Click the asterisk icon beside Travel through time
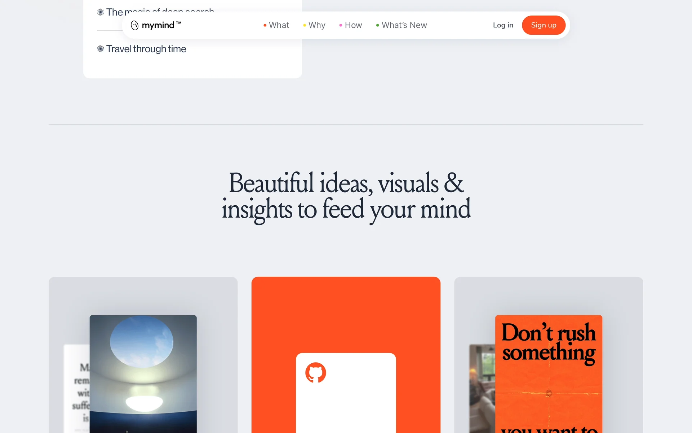 click(x=101, y=49)
